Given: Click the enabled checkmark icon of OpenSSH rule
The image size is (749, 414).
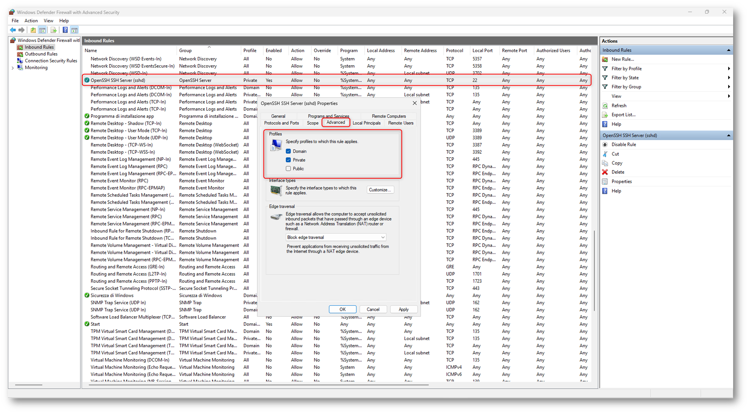Looking at the screenshot, I should tap(87, 80).
